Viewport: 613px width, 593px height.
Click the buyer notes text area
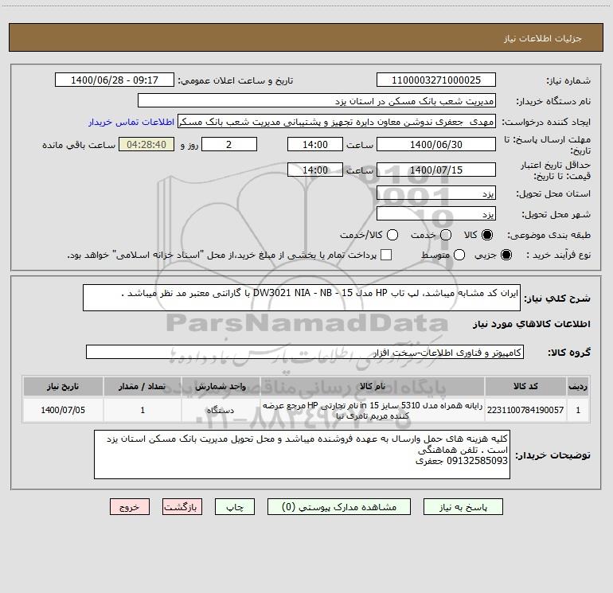pos(302,455)
